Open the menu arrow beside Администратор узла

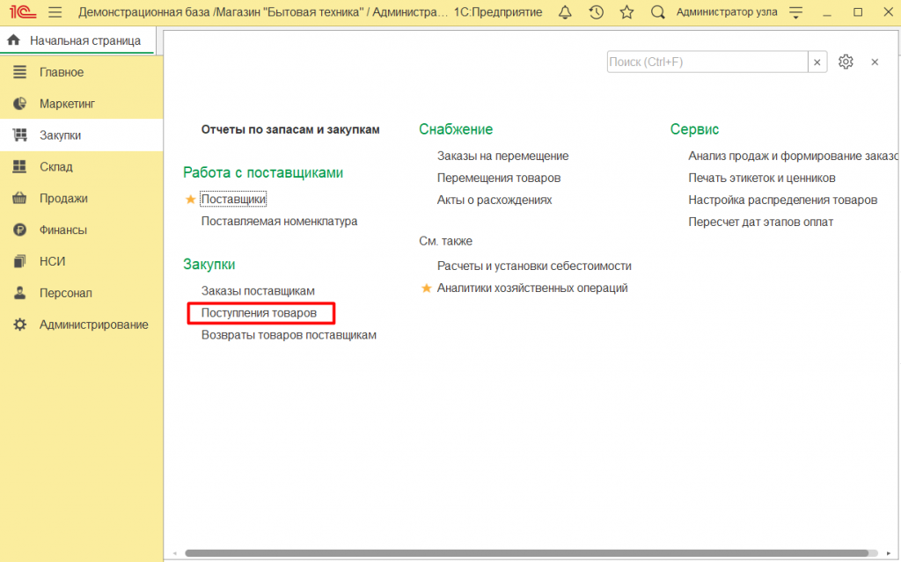[796, 11]
